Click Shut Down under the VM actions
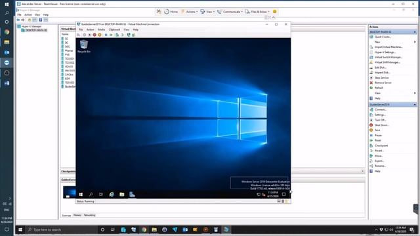Image resolution: width=420 pixels, height=236 pixels. pos(382,125)
